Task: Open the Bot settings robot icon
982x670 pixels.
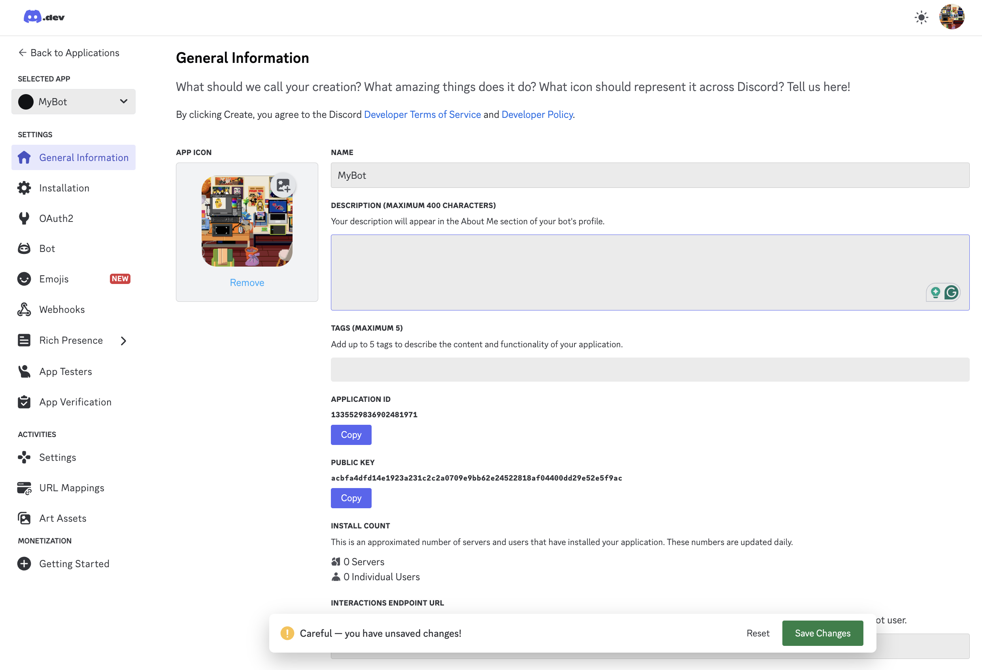Action: coord(24,248)
